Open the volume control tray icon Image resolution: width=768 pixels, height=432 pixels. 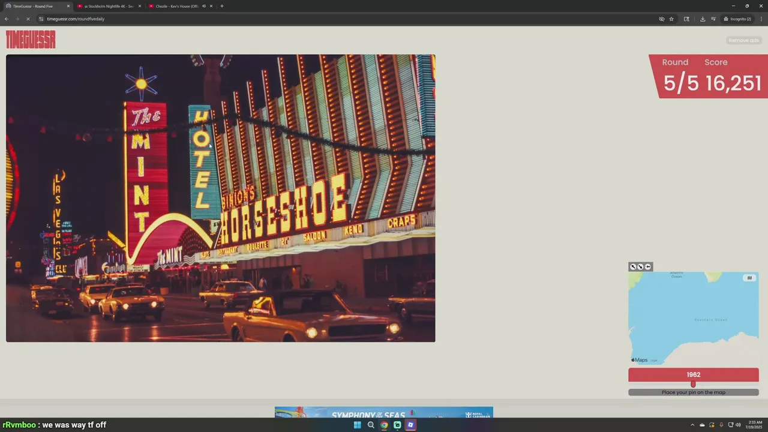point(738,425)
